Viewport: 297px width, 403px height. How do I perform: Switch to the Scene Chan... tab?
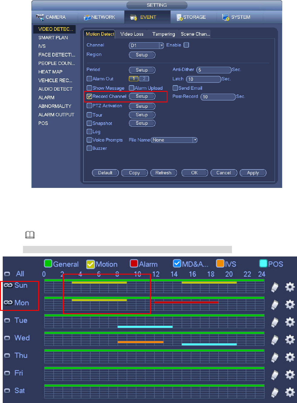pyautogui.click(x=195, y=34)
